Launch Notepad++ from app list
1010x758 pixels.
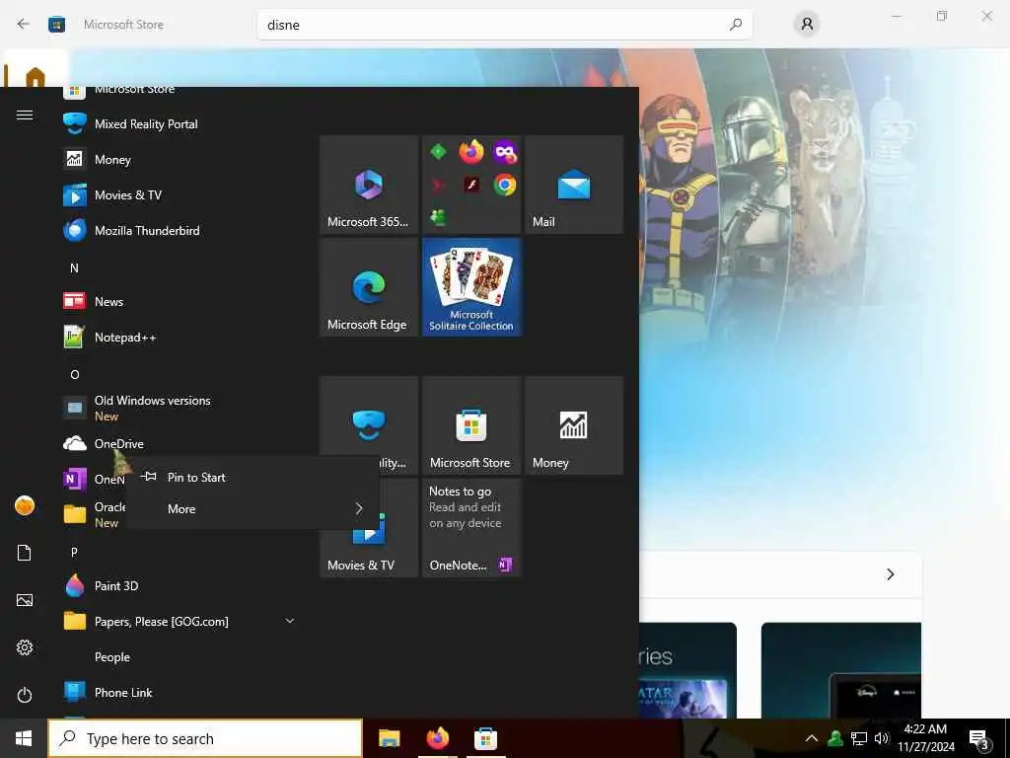(x=180, y=338)
